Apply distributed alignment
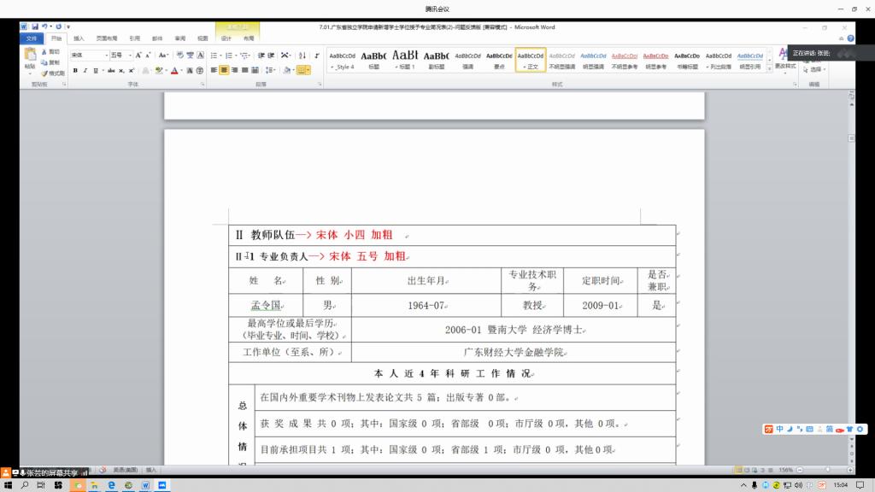Image resolution: width=875 pixels, height=492 pixels. tap(255, 70)
